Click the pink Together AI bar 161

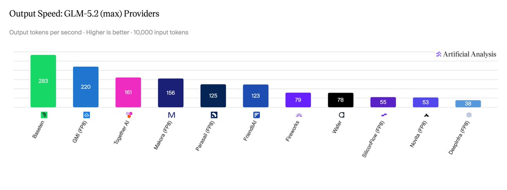click(128, 93)
